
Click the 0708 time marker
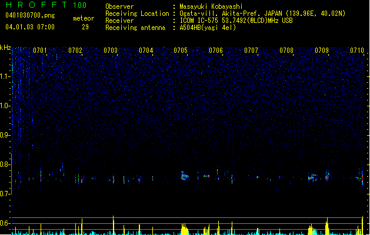click(286, 50)
